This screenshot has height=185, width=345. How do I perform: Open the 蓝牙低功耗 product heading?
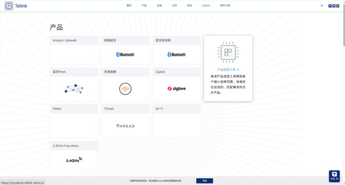coord(163,40)
